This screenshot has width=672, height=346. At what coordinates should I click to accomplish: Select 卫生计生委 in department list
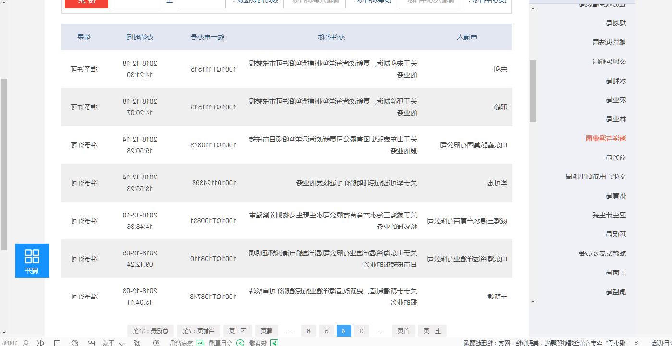point(610,215)
